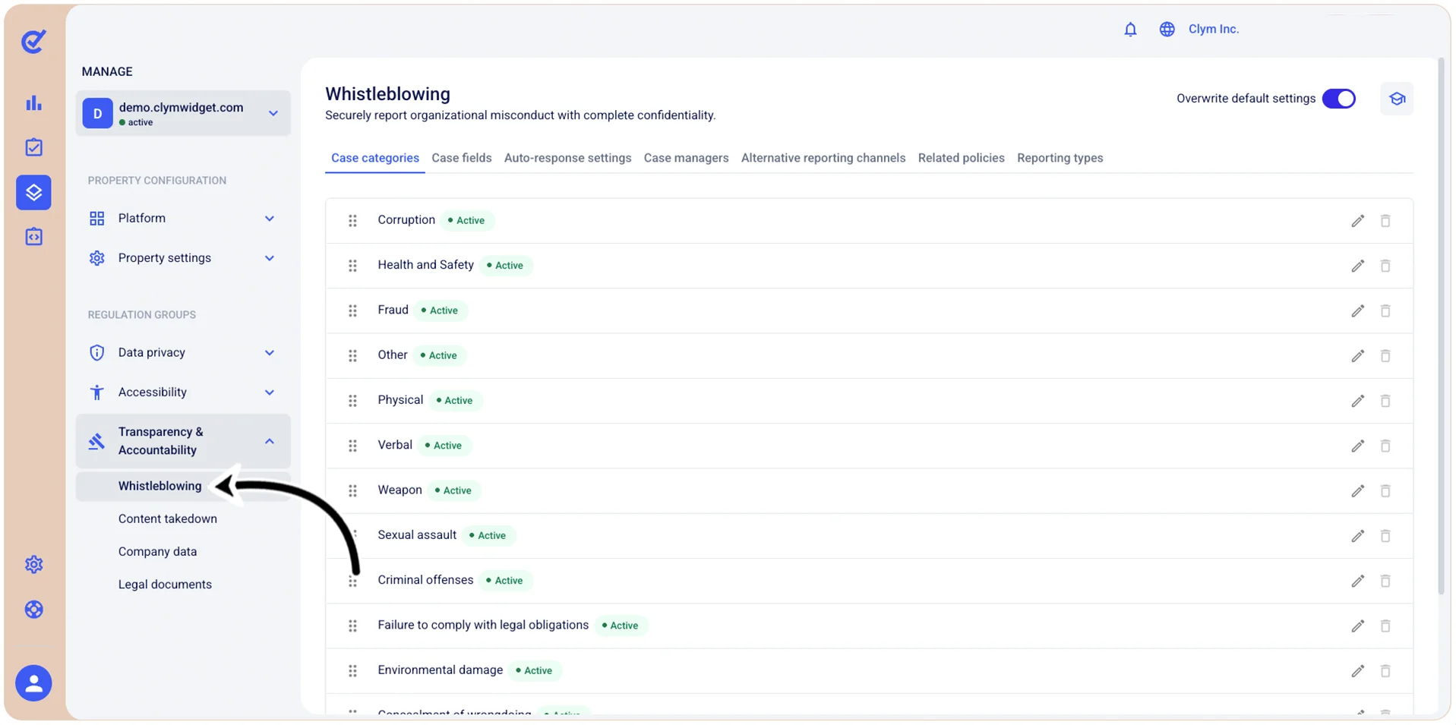Open the demo.clymwidget.com property dropdown
The width and height of the screenshot is (1456, 725).
click(183, 113)
